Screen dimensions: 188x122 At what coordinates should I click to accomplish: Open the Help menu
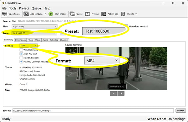[47, 8]
